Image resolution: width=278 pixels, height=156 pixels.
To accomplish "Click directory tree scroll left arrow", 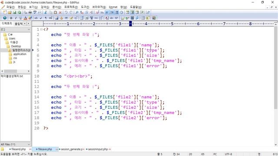I will click(2, 71).
